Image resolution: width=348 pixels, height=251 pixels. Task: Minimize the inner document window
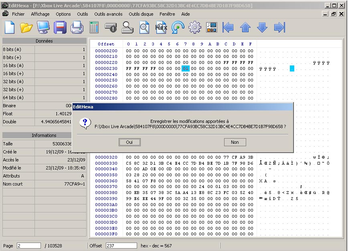click(x=325, y=14)
